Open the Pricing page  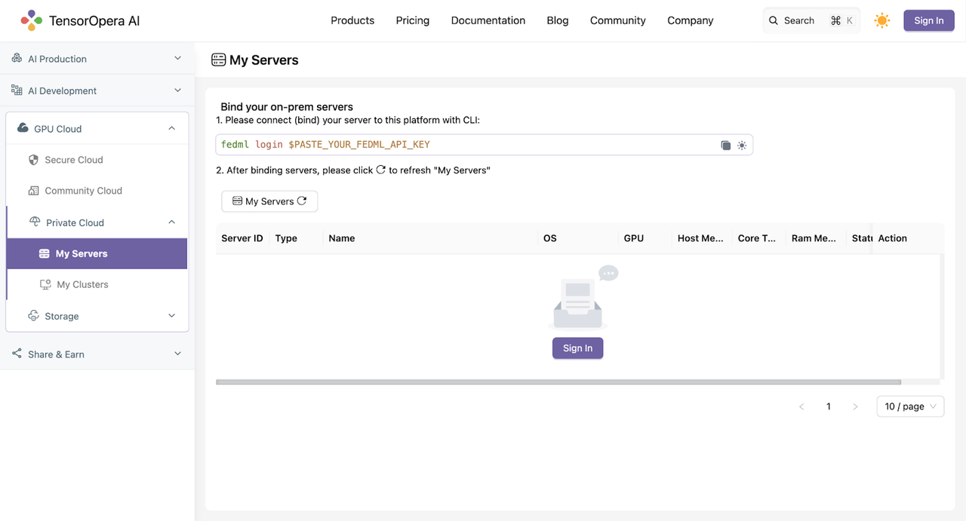click(x=413, y=20)
